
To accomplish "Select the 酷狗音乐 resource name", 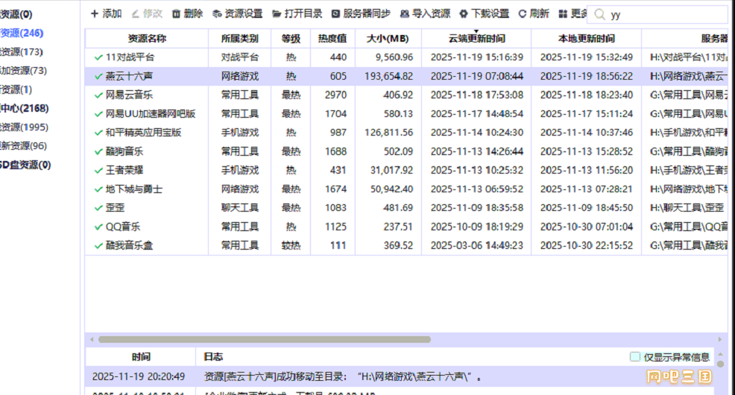I will point(124,151).
